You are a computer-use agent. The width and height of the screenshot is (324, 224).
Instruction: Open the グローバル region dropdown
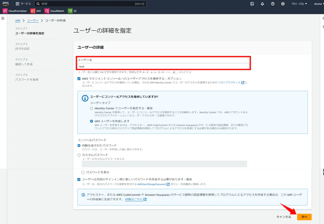(299, 4)
